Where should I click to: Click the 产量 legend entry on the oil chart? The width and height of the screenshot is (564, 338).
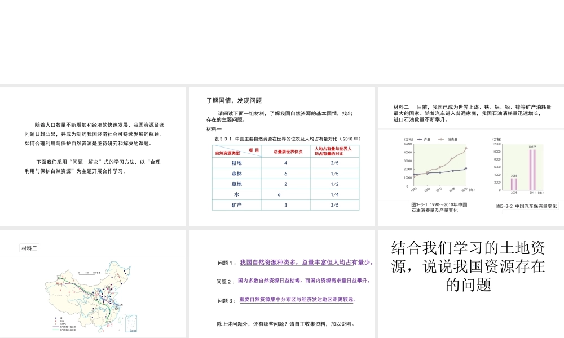click(424, 139)
